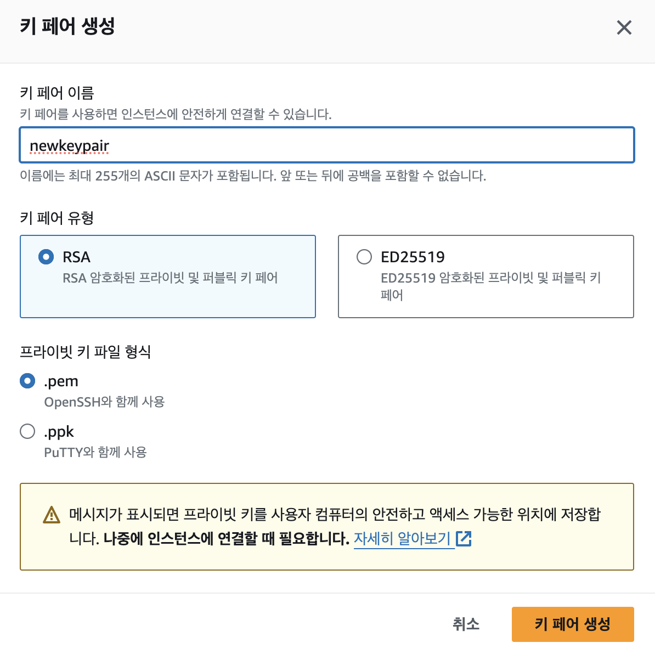This screenshot has height=654, width=655.
Task: Click the 키 페어 이름 field label
Action: coord(57,92)
